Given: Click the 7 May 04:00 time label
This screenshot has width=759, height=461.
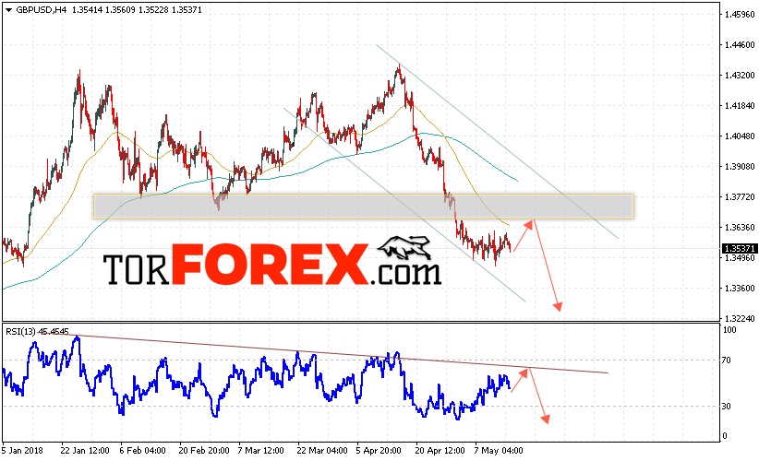Looking at the screenshot, I should pos(498,451).
